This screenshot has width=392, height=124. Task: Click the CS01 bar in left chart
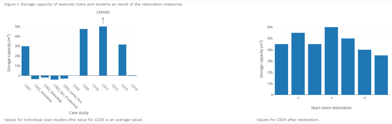[x=26, y=61]
